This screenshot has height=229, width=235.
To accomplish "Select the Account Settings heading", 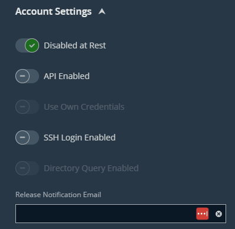I will (x=53, y=11).
